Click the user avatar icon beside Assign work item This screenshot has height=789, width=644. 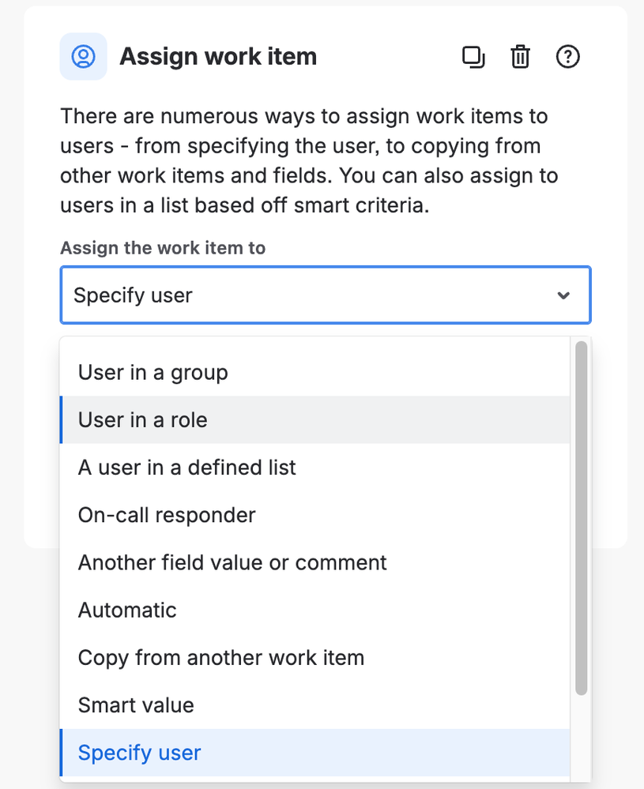coord(83,57)
